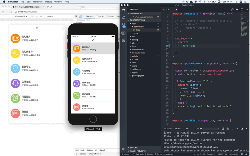The height and width of the screenshot is (156, 250).
Task: Close the What's New drawer tab
Action: point(100,154)
